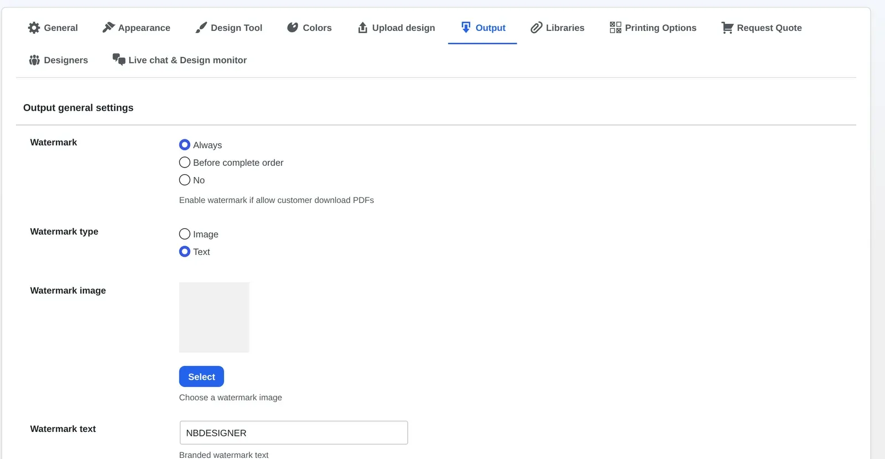Switch to the Upload design tab
Viewport: 885px width, 459px height.
click(396, 28)
